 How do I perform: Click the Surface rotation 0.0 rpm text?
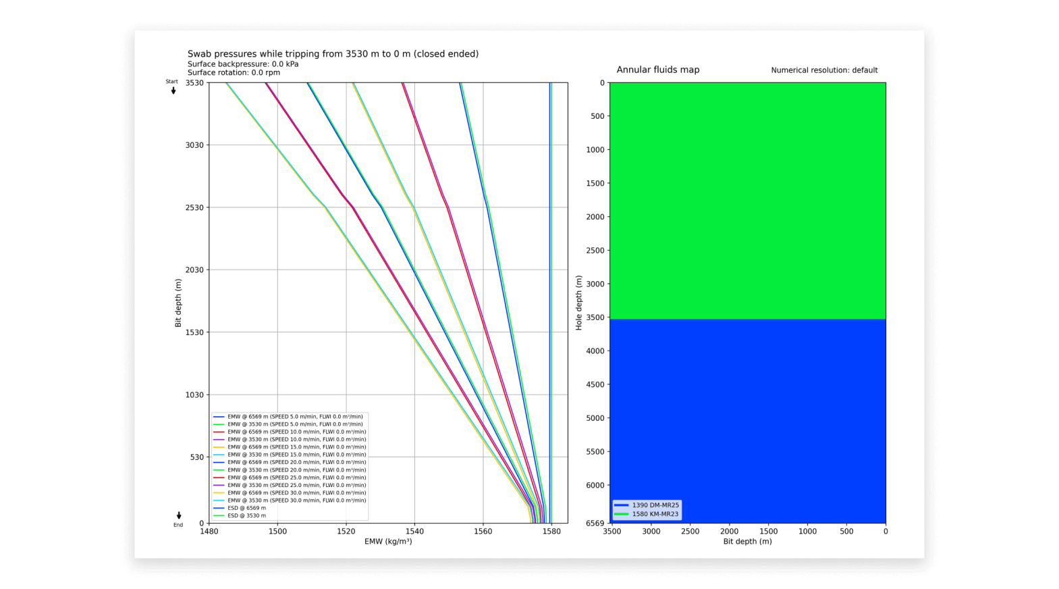(x=234, y=73)
